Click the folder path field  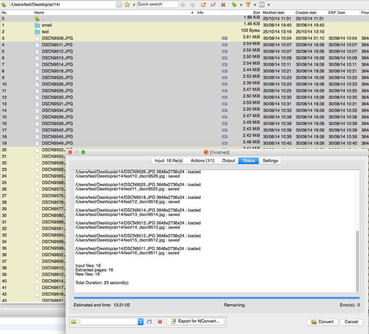[x=63, y=4]
